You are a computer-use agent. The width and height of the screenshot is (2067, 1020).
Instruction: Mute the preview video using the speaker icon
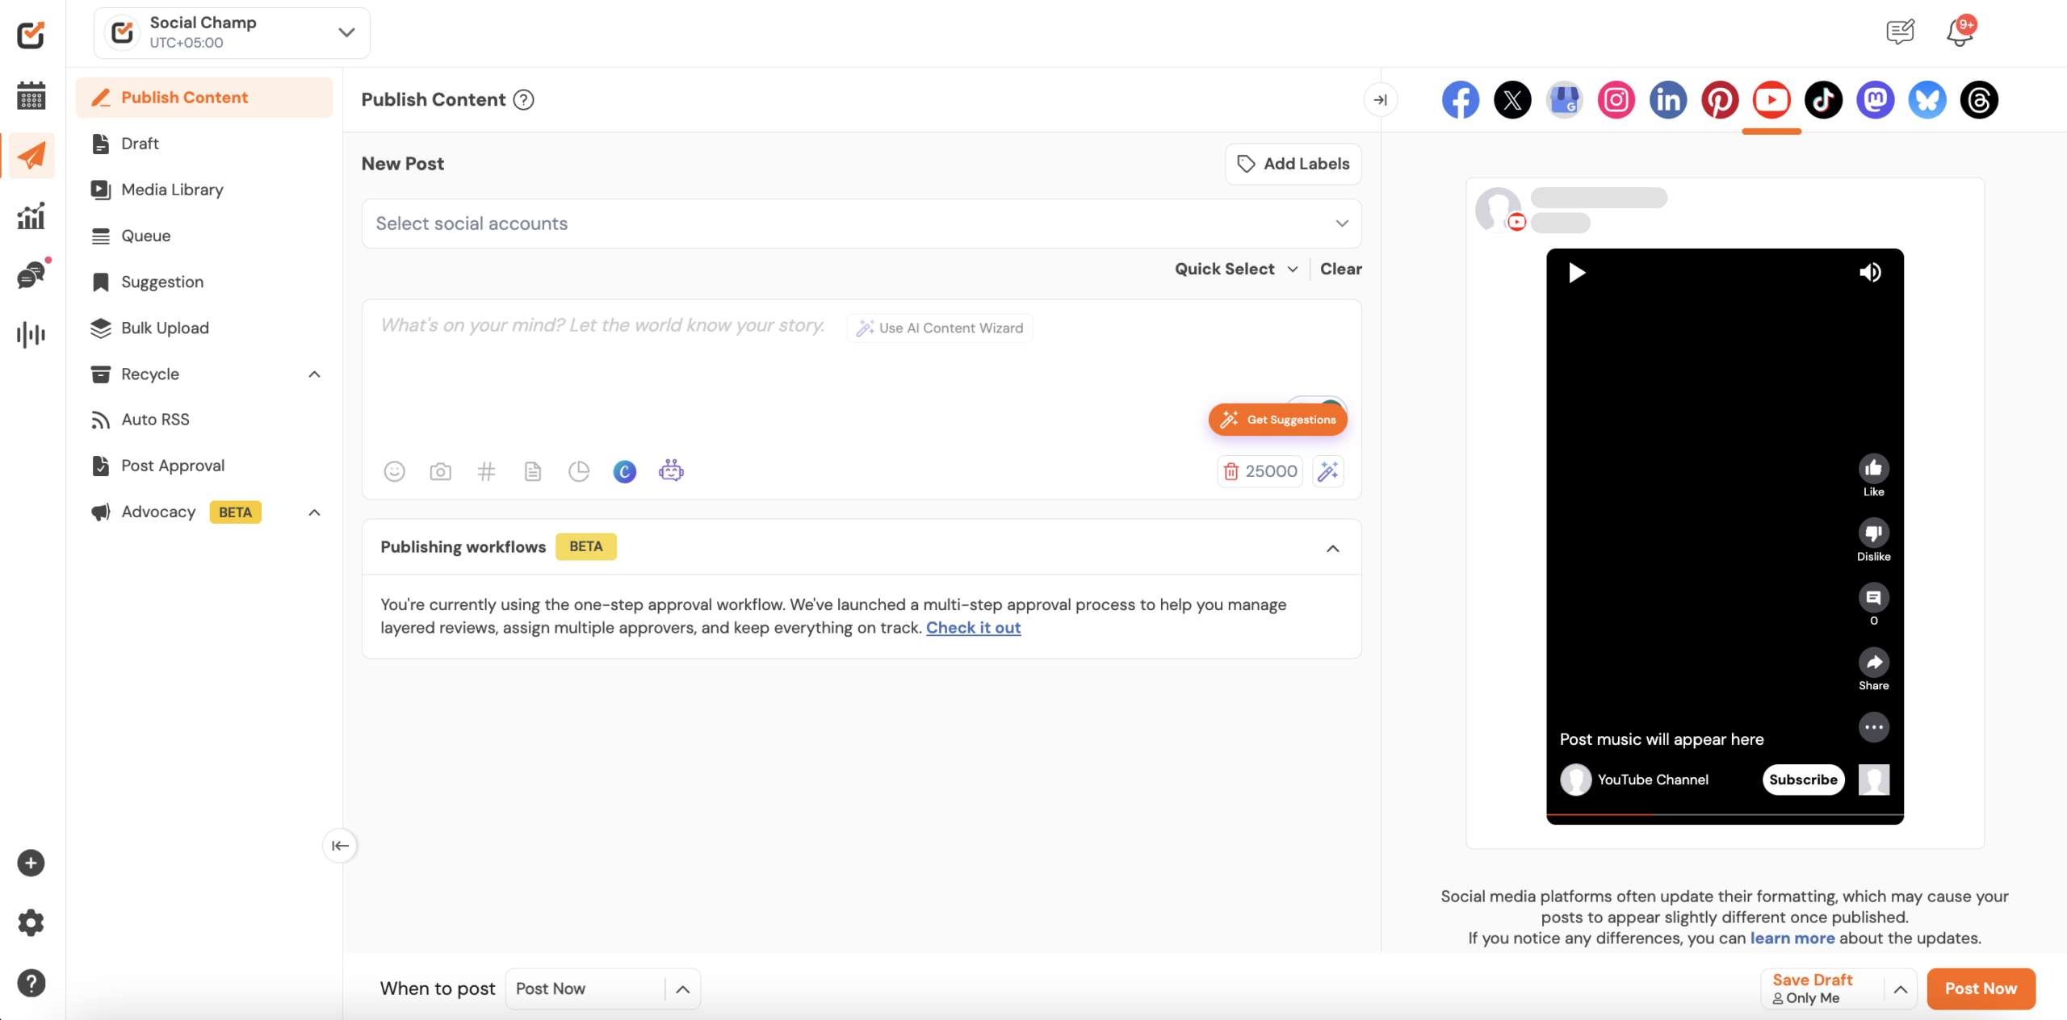tap(1870, 273)
